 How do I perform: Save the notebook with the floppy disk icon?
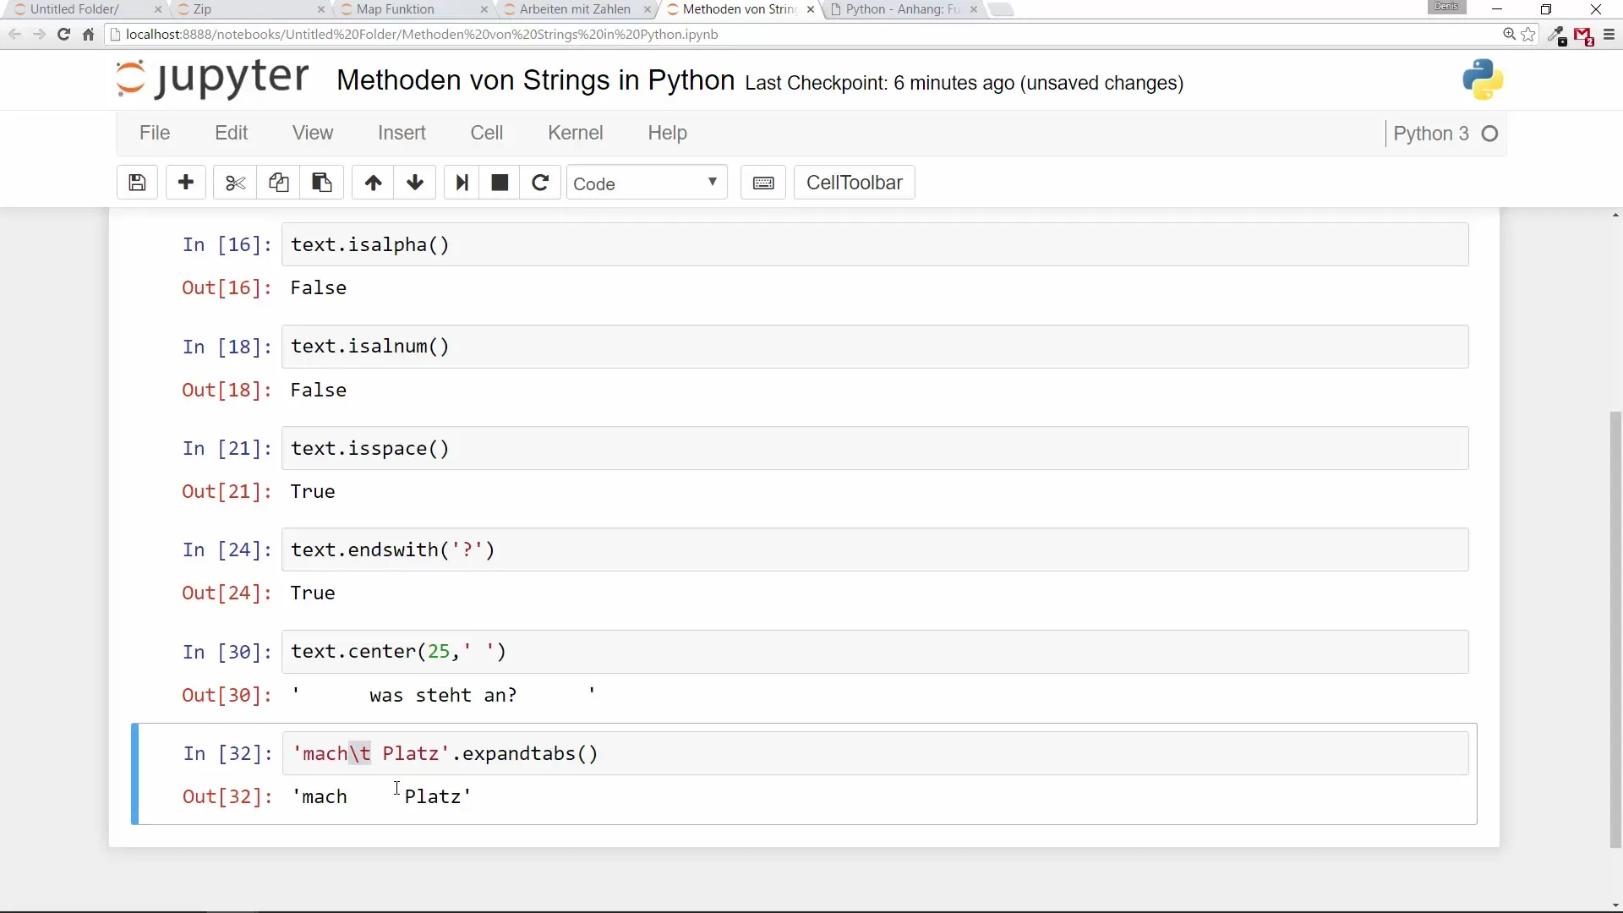[x=137, y=183]
